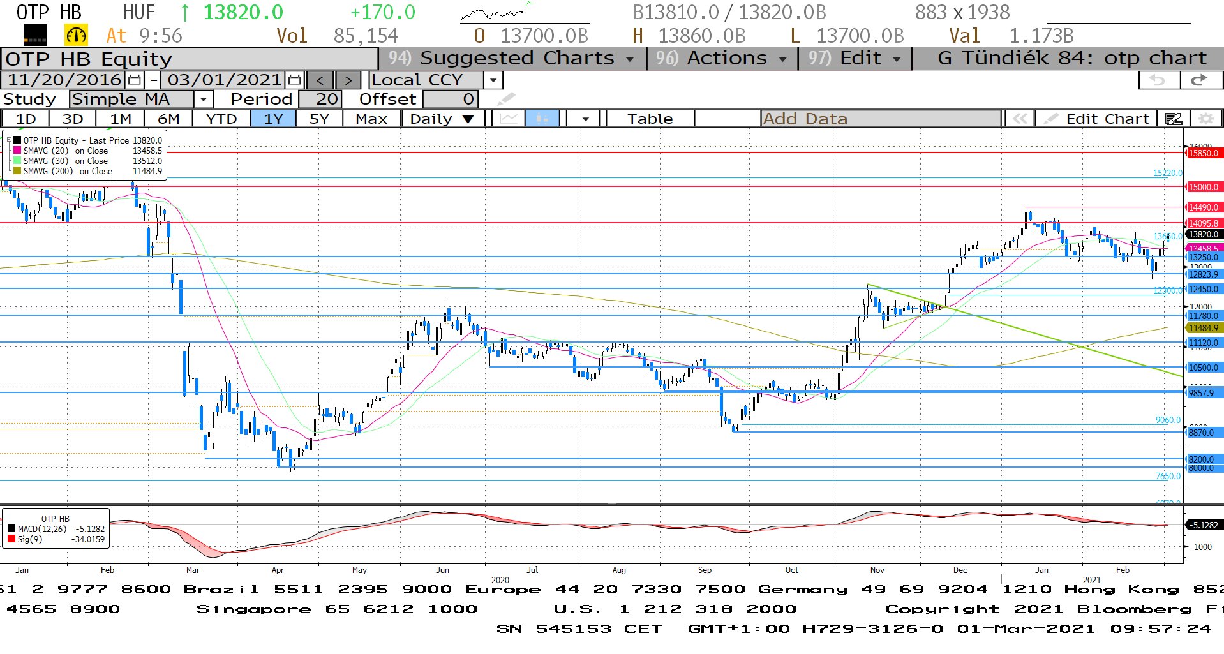This screenshot has height=654, width=1224.
Task: Click the Sig(9) red legend swatch
Action: 11,539
